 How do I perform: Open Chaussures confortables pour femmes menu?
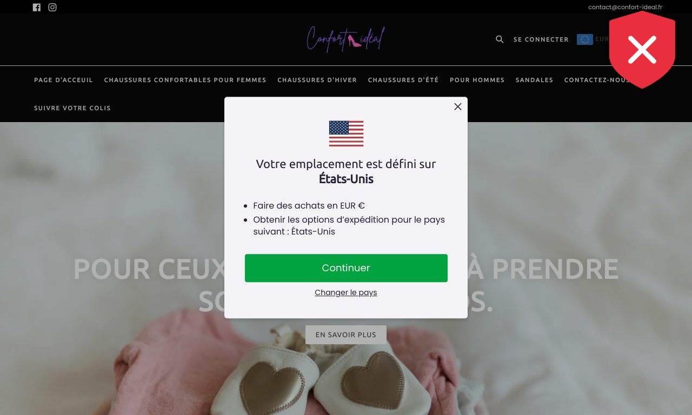click(x=185, y=80)
